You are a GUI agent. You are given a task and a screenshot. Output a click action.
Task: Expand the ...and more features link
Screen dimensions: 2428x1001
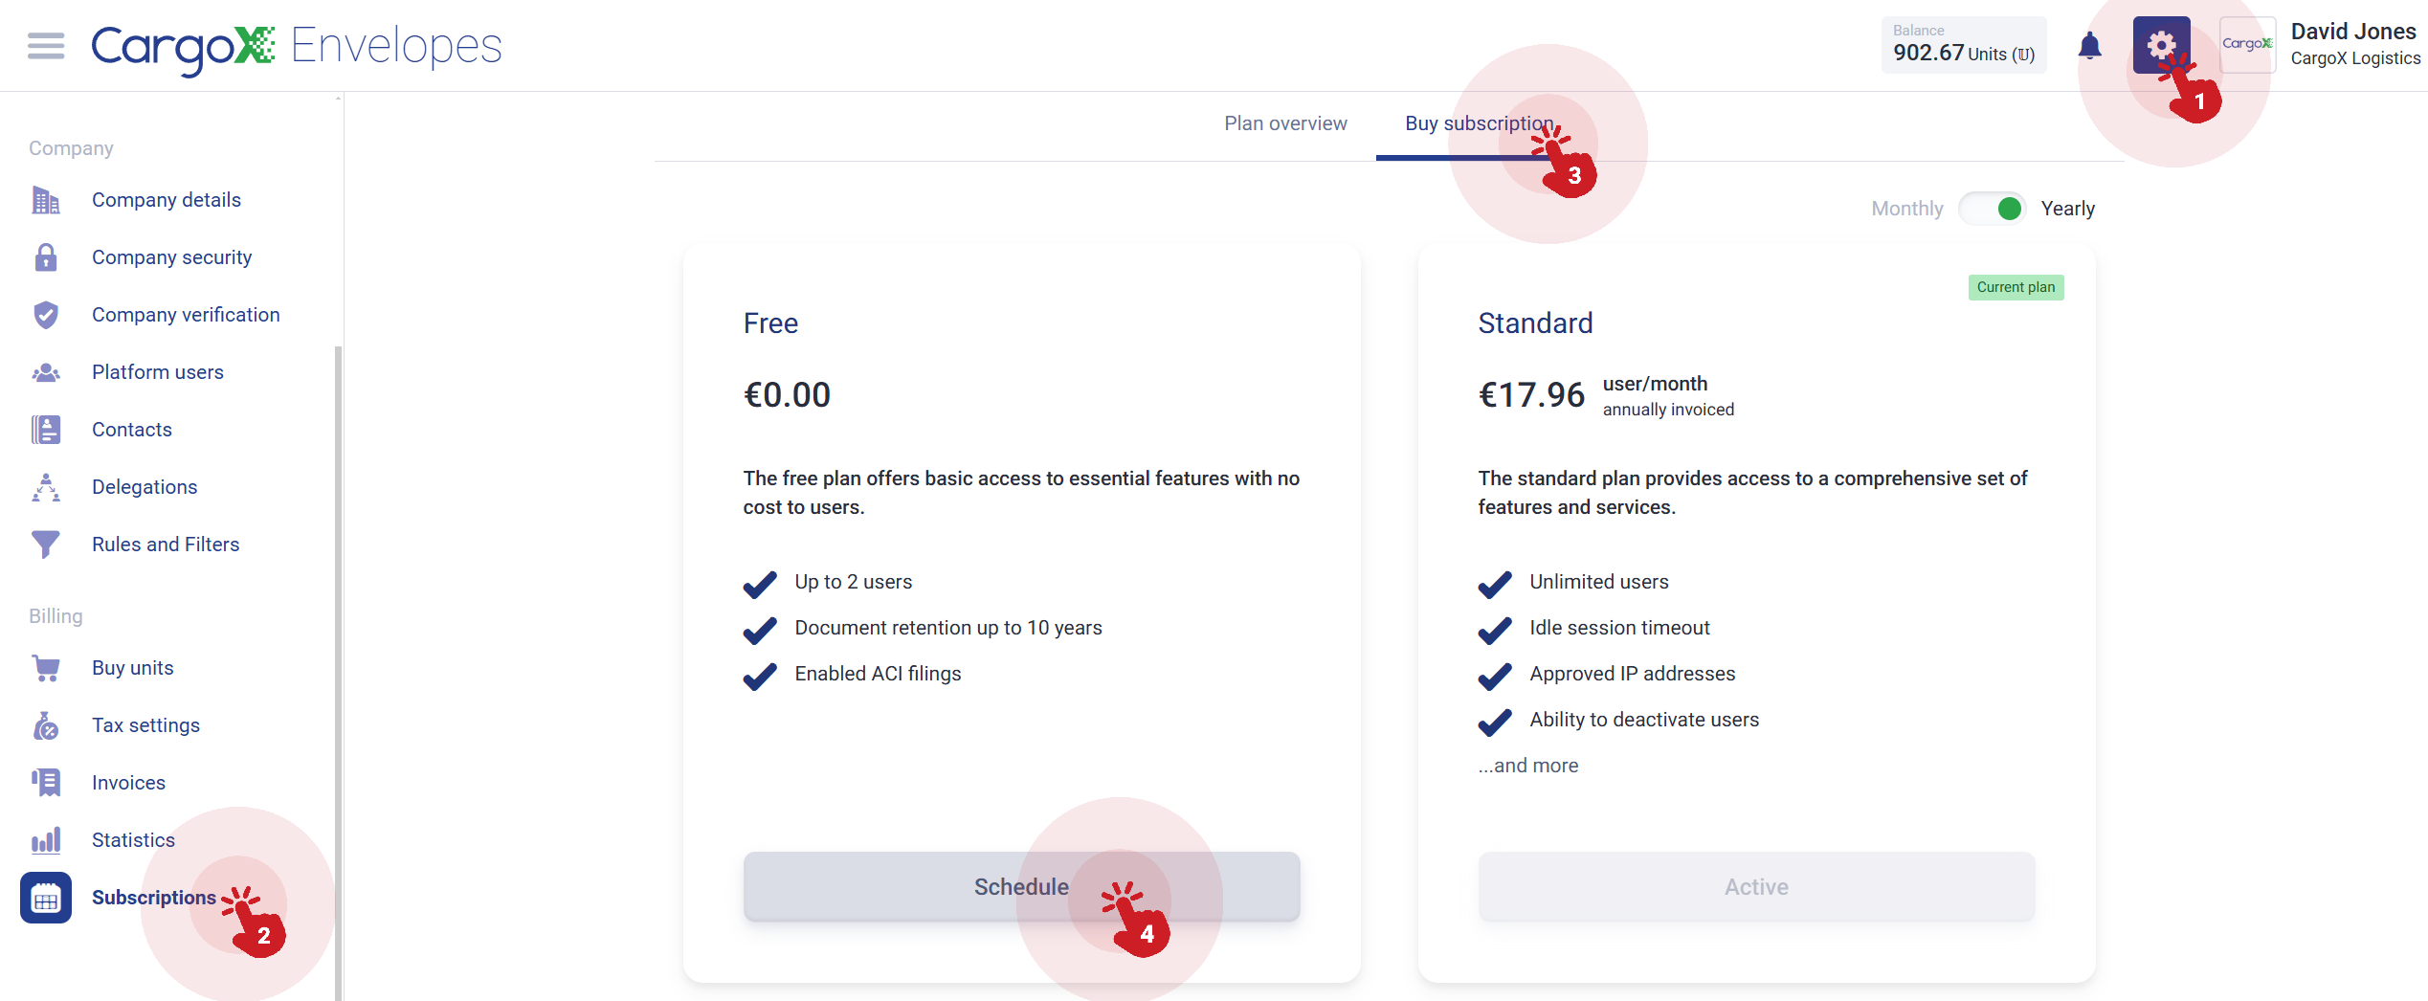tap(1527, 766)
